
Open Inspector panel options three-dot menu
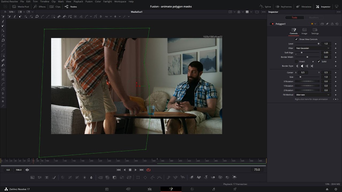[339, 12]
